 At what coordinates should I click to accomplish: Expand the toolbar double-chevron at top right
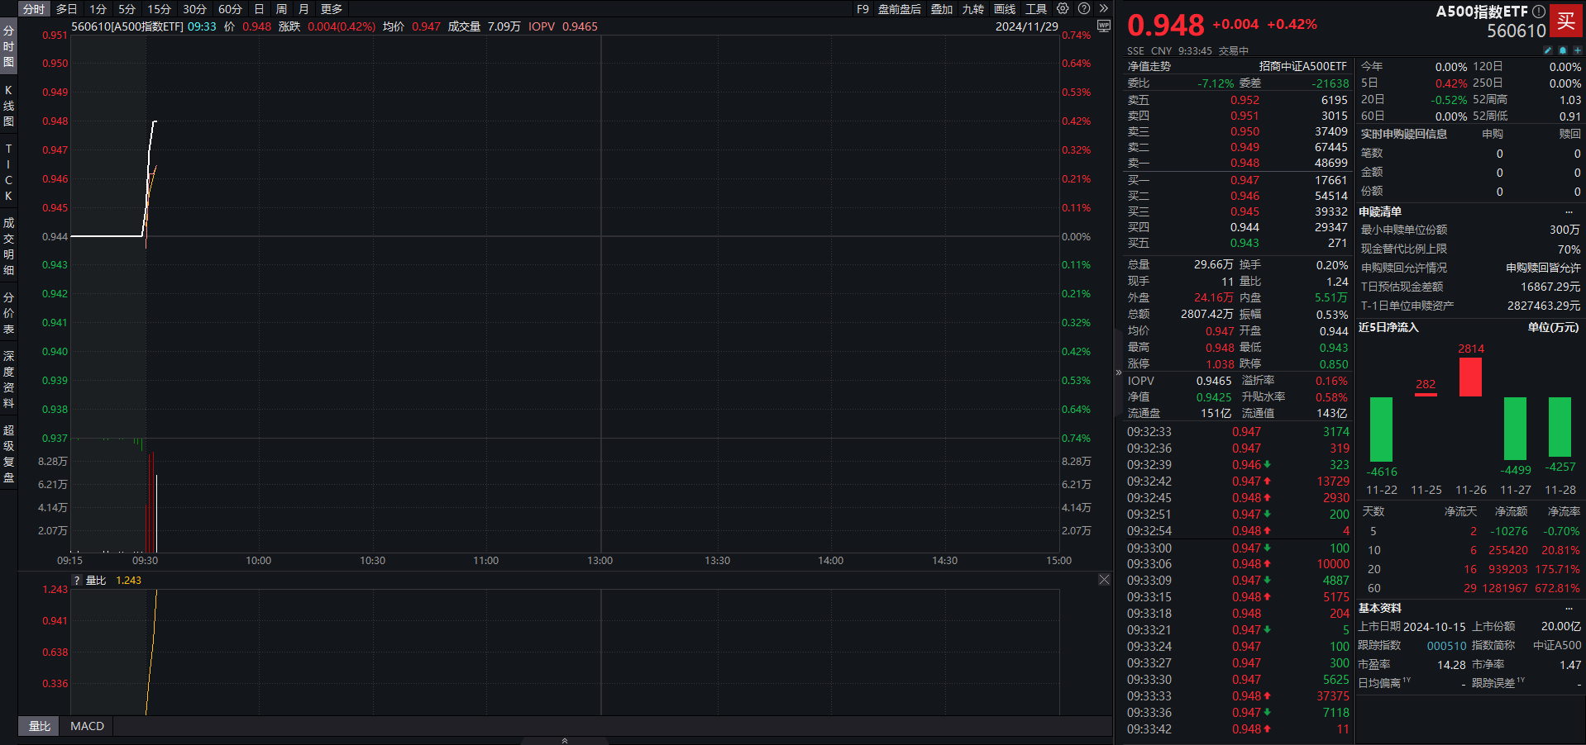pos(1103,8)
